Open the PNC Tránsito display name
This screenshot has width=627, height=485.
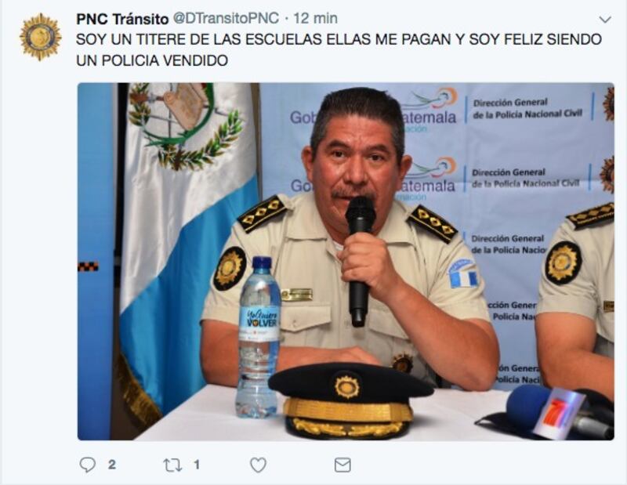pos(122,19)
